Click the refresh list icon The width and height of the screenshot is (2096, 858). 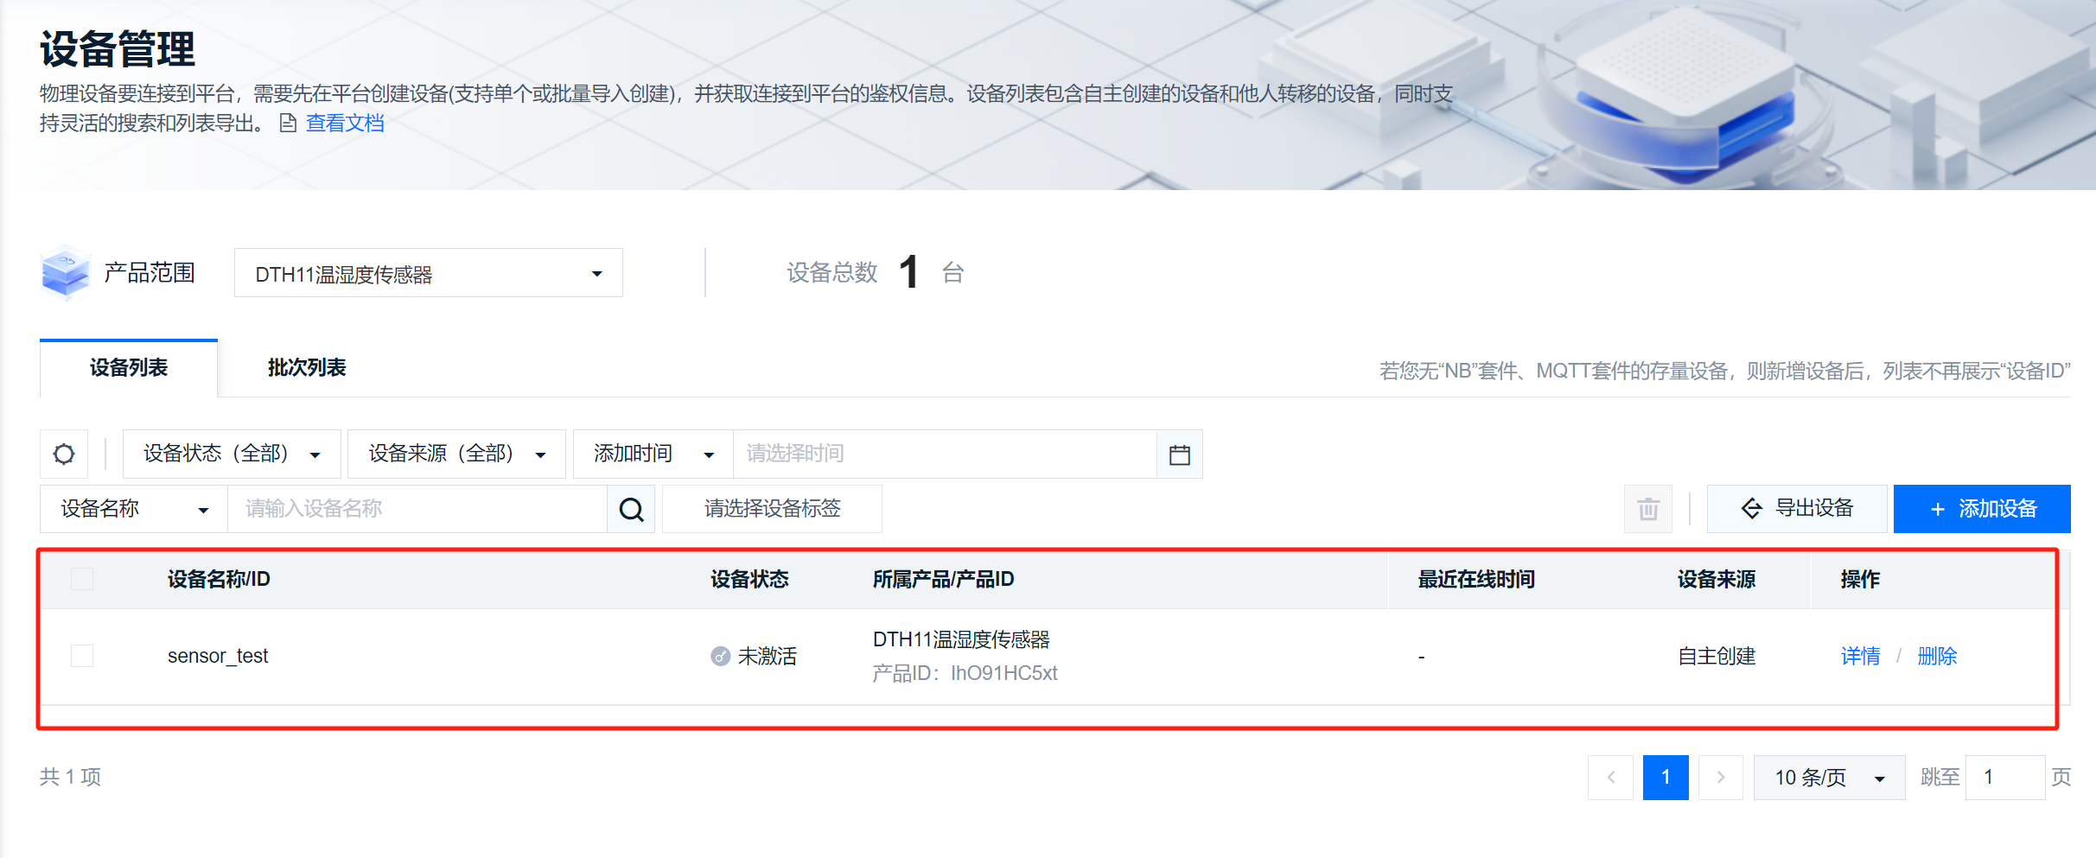[x=64, y=454]
